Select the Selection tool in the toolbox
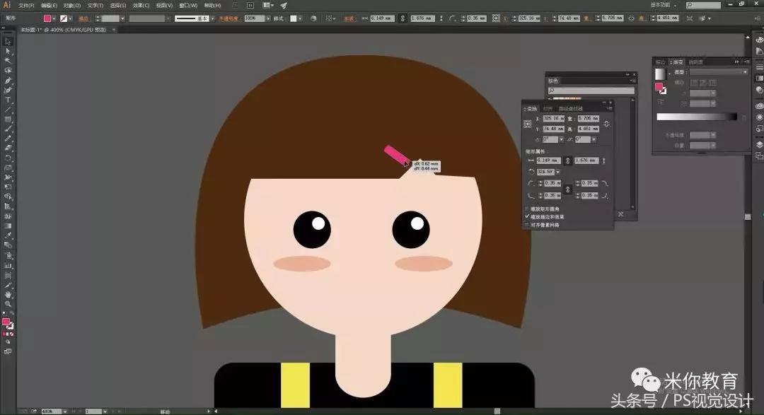 (8, 41)
